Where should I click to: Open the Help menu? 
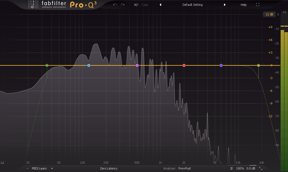[x=243, y=5]
